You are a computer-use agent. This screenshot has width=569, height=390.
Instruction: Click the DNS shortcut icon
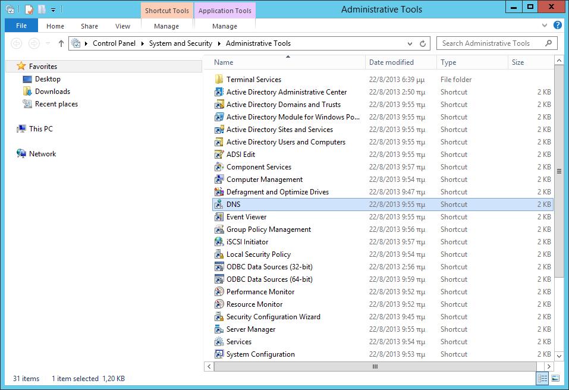(x=219, y=205)
